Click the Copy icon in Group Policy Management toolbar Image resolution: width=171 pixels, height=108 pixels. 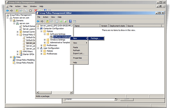click(x=27, y=11)
